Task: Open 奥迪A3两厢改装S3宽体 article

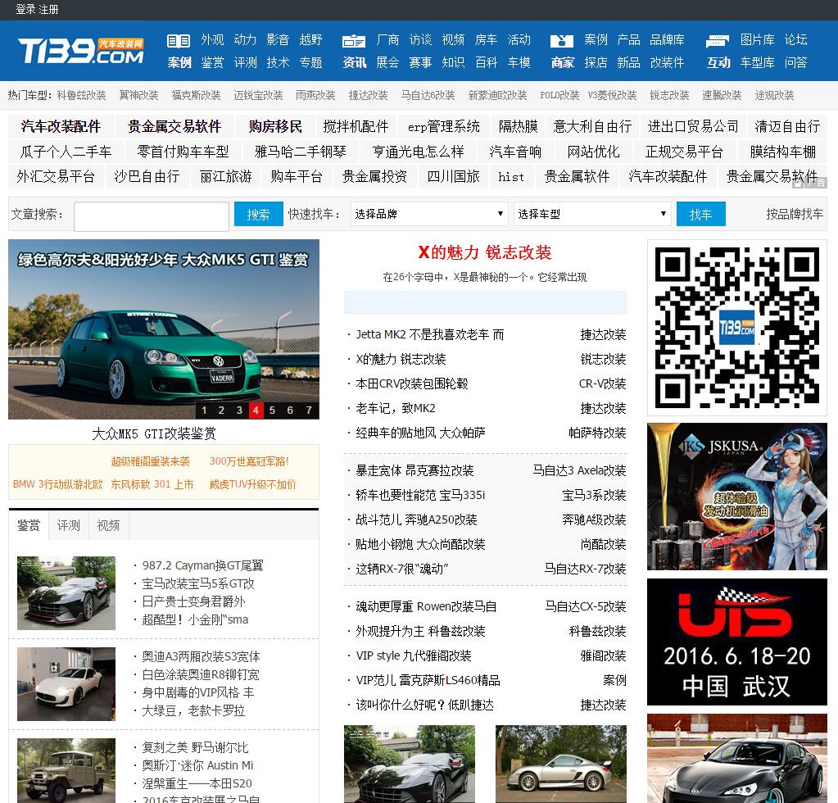Action: (201, 656)
